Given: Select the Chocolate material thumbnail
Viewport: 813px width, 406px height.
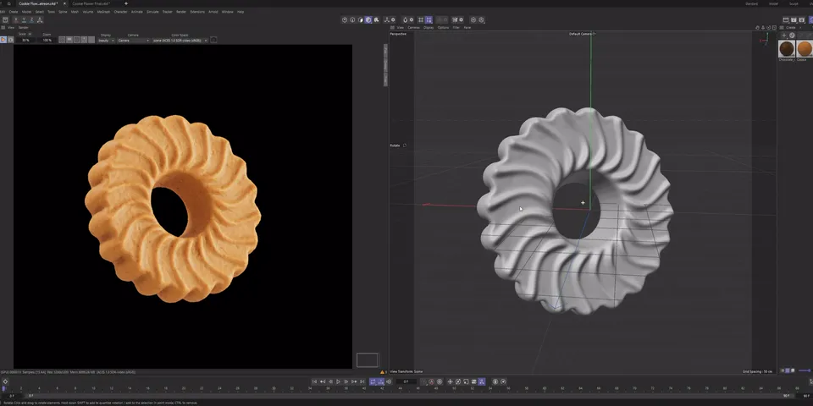Looking at the screenshot, I should click(787, 49).
